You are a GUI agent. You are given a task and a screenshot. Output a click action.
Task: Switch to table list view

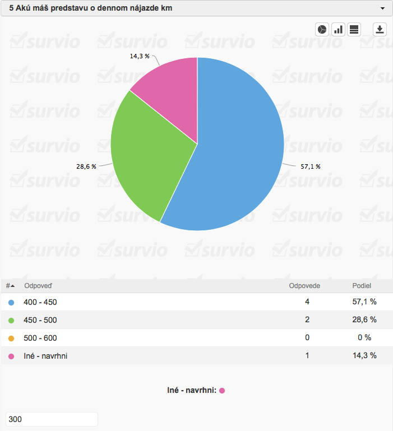point(354,29)
